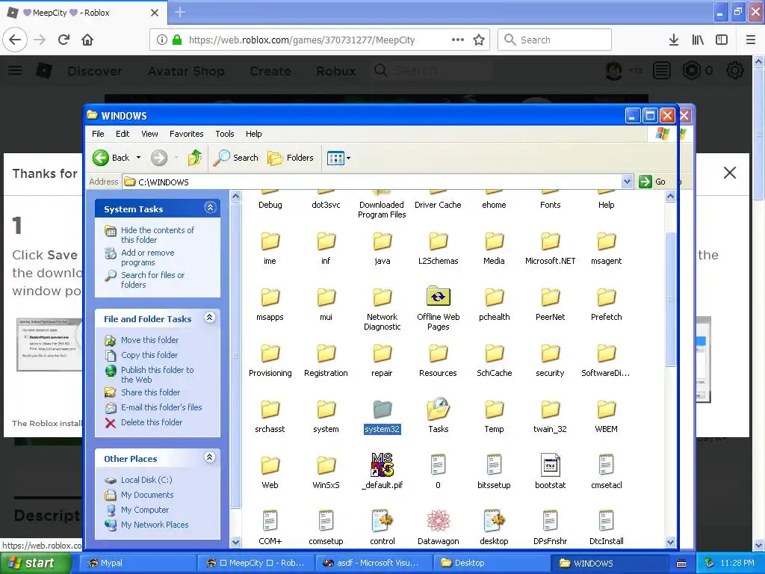Open browser downloads arrow icon
Viewport: 765px width, 574px height.
point(674,40)
